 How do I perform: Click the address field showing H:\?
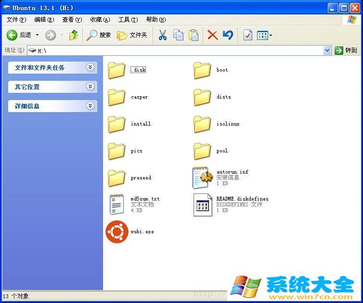pyautogui.click(x=178, y=50)
